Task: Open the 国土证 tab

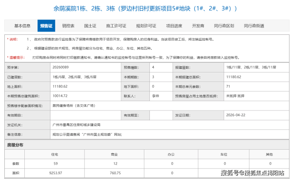Action: coord(90,26)
